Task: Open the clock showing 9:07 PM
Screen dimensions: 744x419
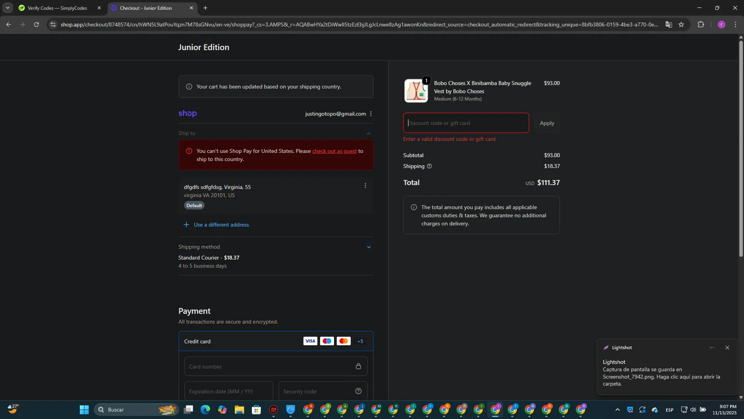Action: (x=725, y=410)
